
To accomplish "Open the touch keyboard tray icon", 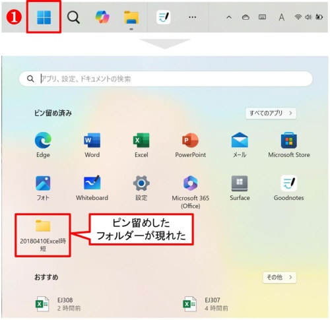I will point(262,17).
